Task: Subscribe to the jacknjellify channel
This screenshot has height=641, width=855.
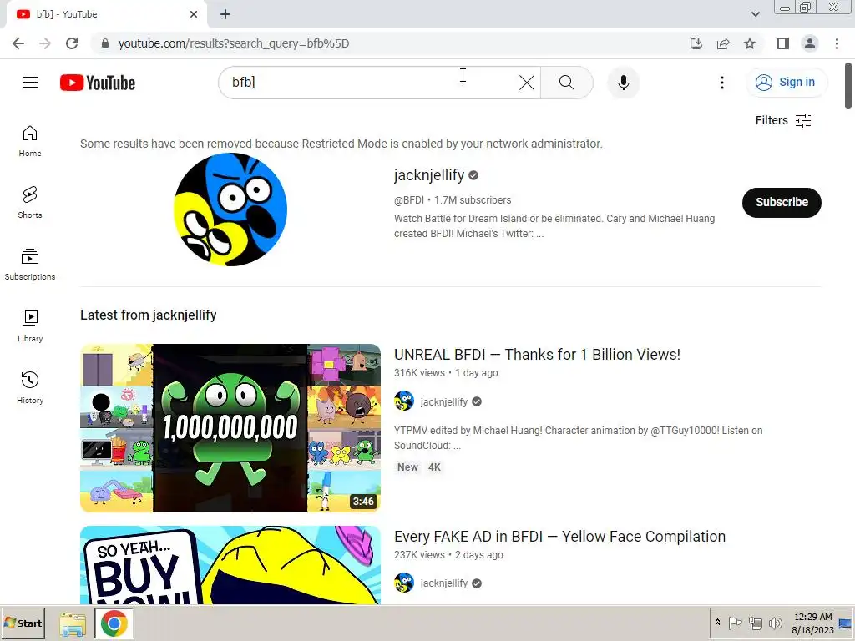Action: tap(782, 202)
